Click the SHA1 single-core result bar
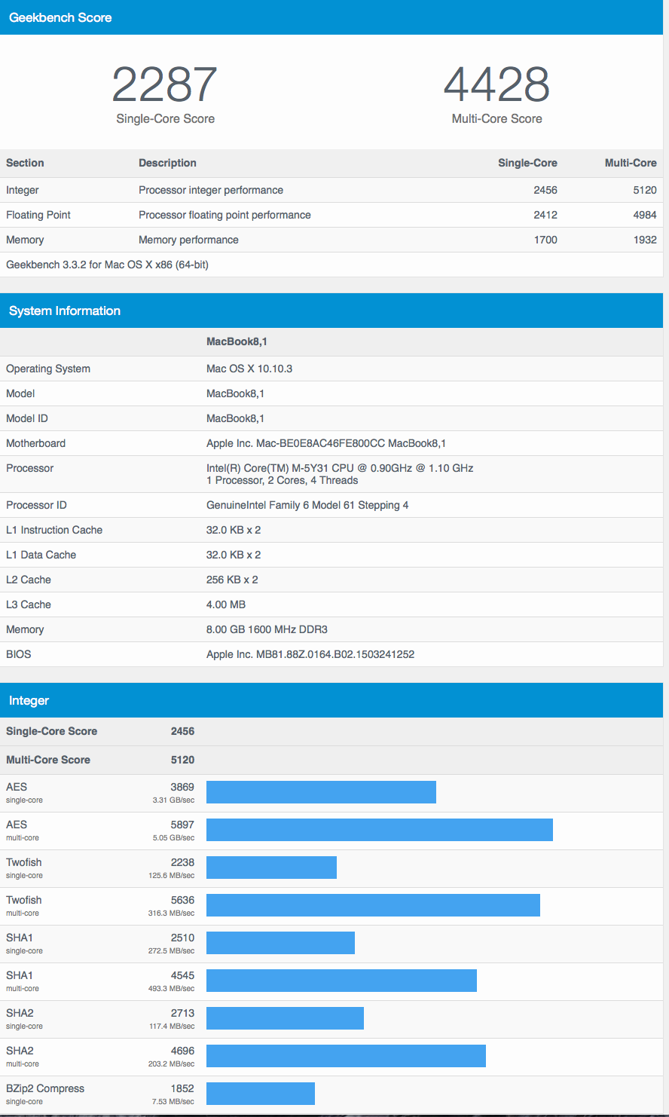669x1117 pixels. point(280,943)
